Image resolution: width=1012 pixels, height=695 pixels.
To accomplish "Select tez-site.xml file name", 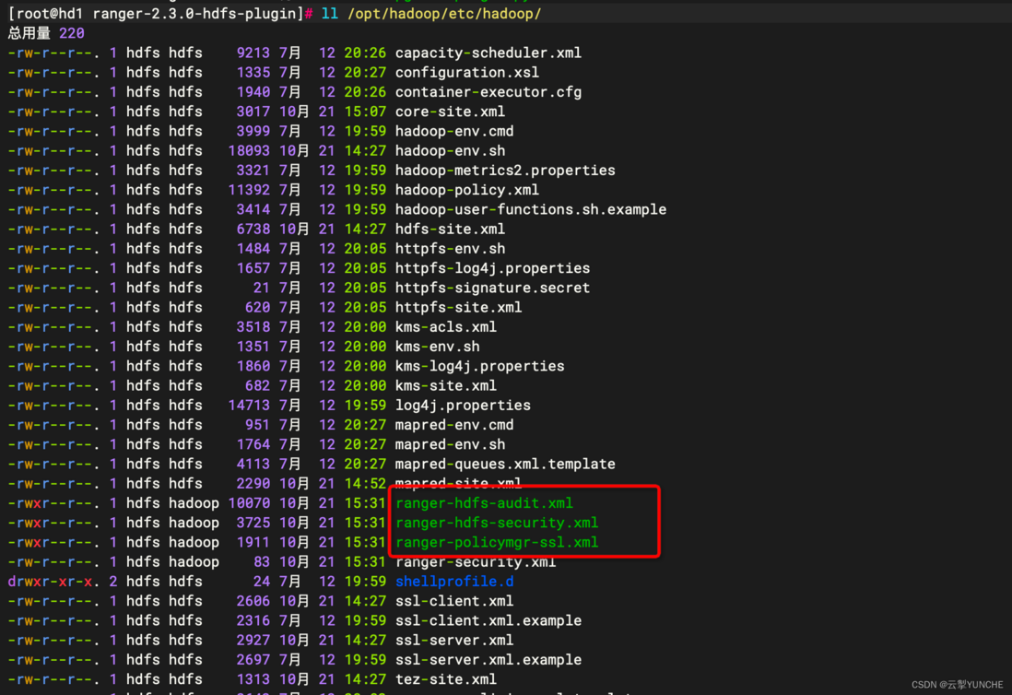I will [x=446, y=678].
